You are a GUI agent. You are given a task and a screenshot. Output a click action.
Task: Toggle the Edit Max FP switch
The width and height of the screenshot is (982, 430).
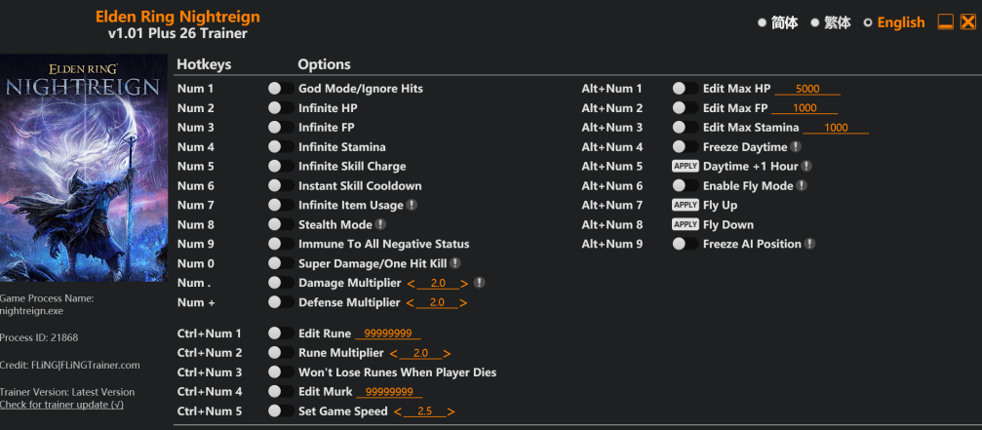(x=686, y=107)
